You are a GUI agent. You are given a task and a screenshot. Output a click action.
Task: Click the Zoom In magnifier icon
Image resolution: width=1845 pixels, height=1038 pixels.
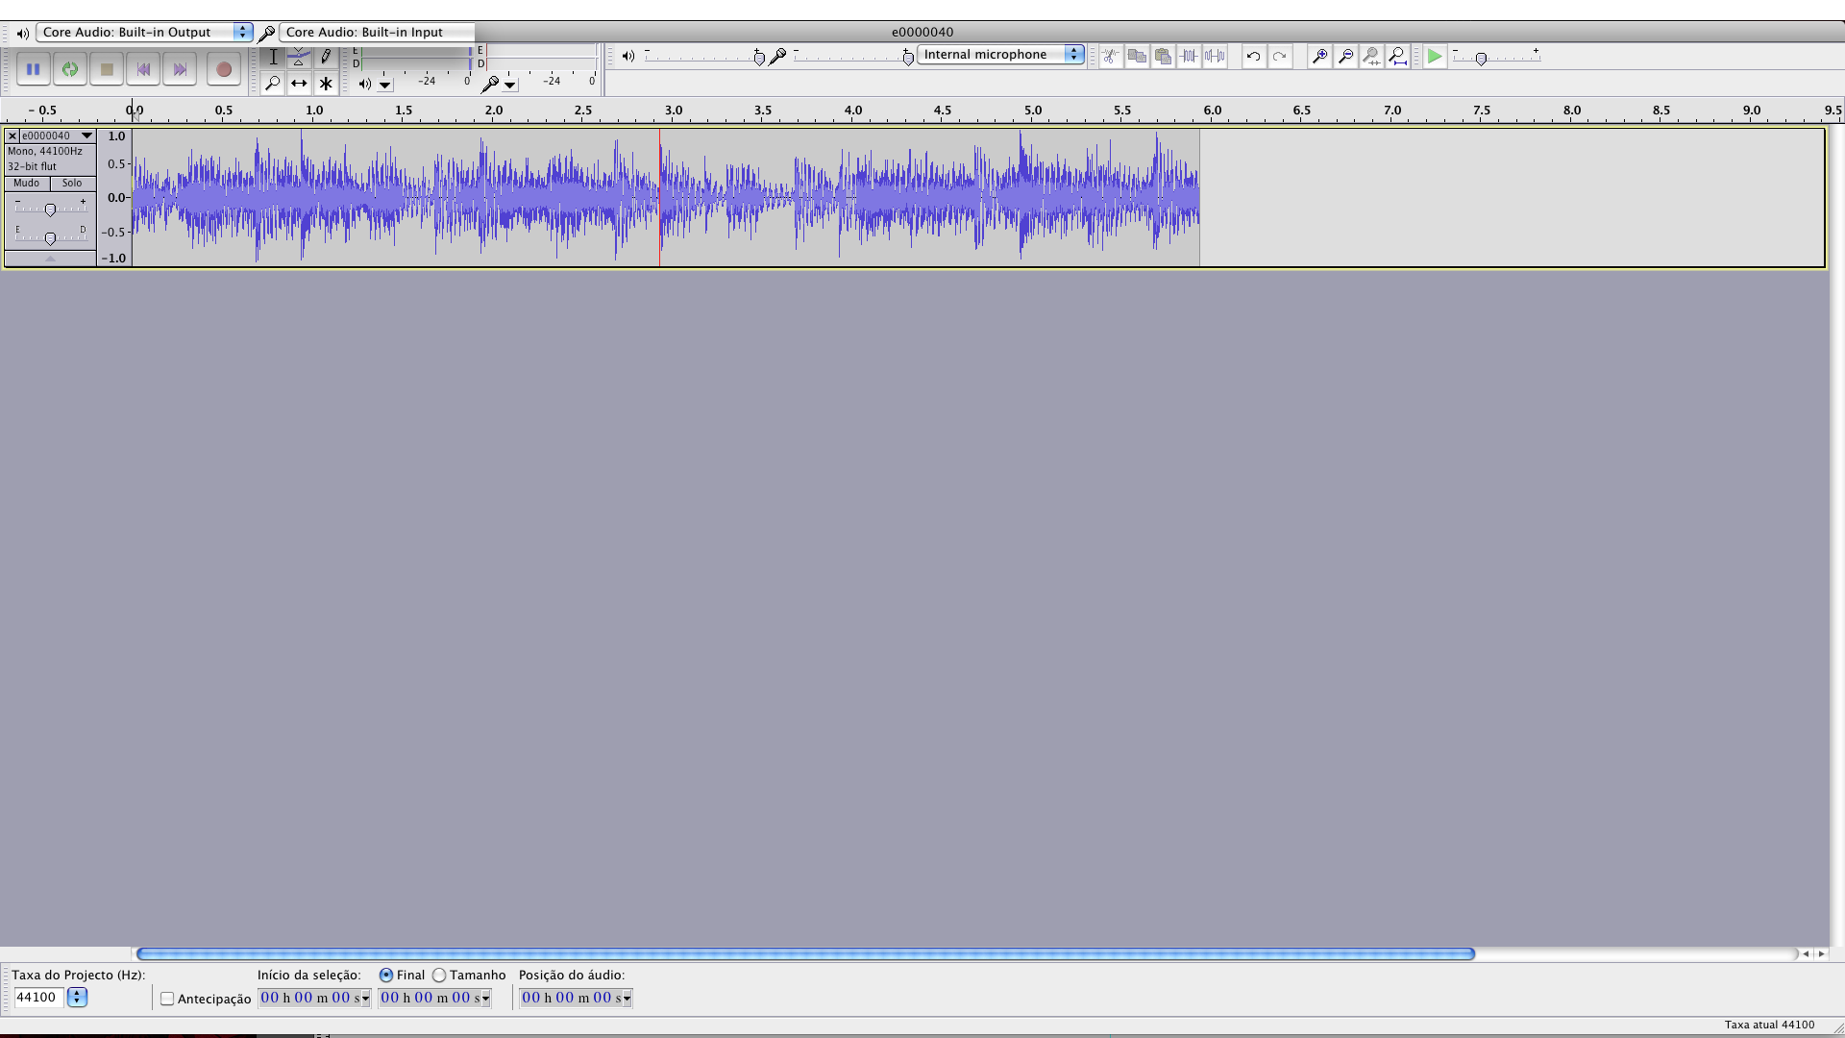1319,56
